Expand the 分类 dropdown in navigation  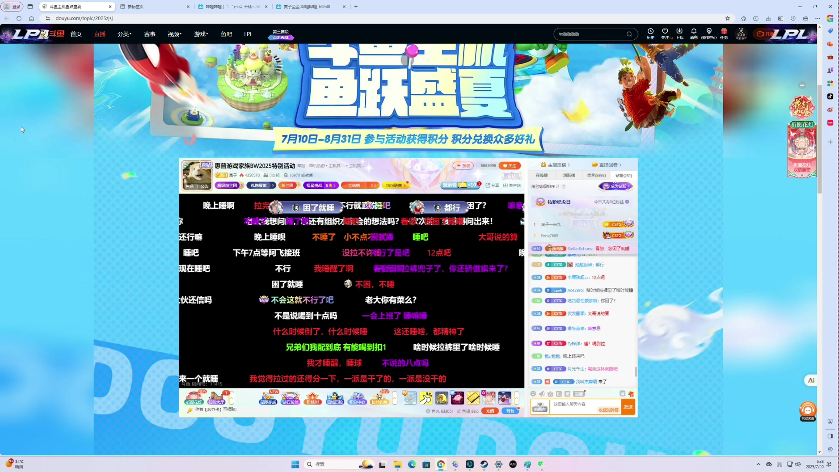tap(124, 34)
